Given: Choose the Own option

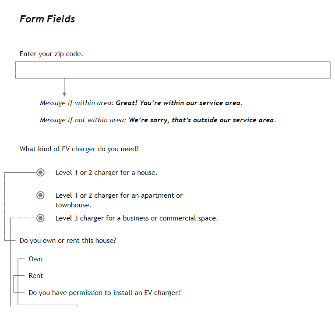Looking at the screenshot, I should point(35,259).
